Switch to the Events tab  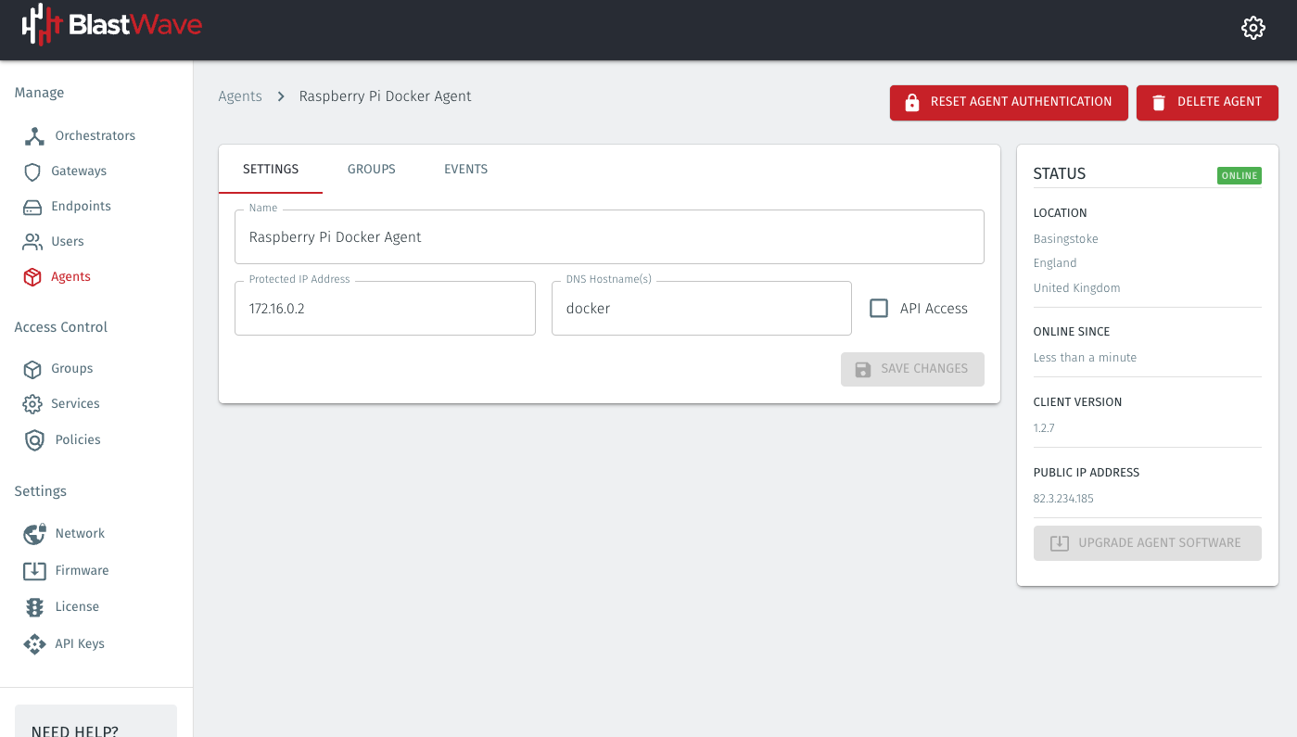(465, 169)
